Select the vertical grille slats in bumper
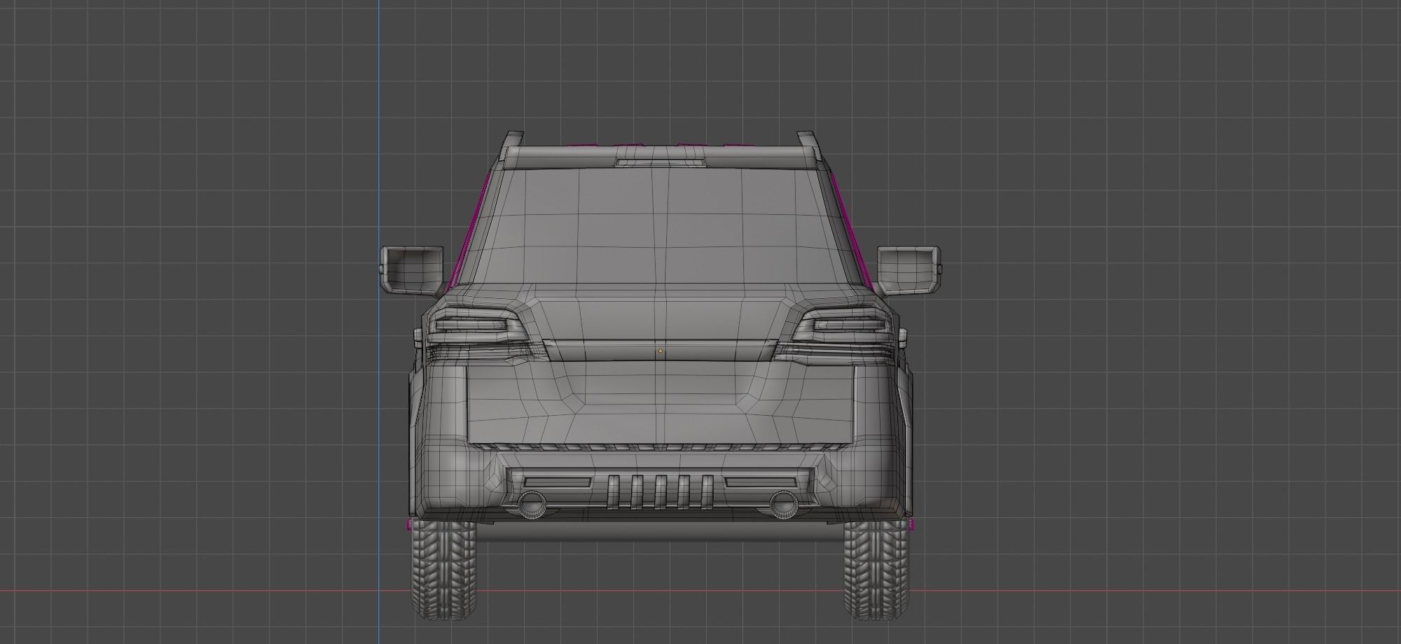This screenshot has width=1401, height=644. pos(660,491)
